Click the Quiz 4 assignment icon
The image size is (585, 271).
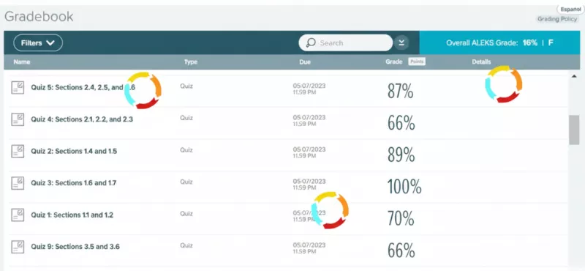(18, 119)
